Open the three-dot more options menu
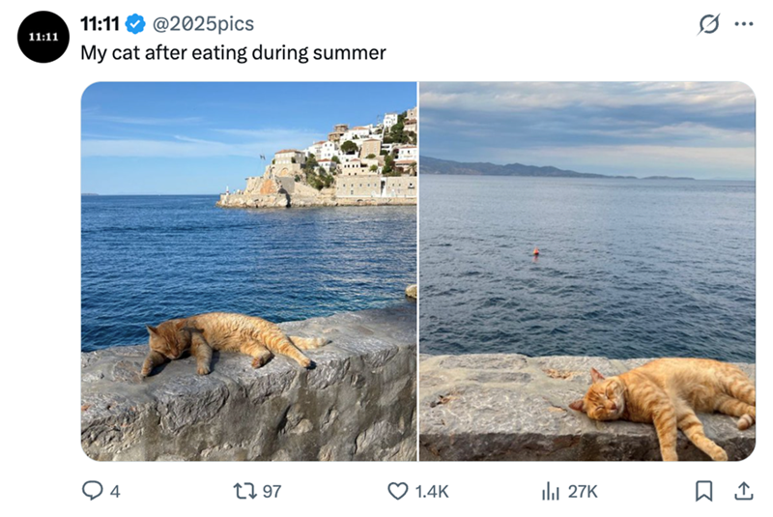 point(743,24)
